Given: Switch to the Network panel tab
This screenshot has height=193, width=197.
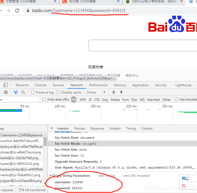Looking at the screenshot, I should tap(77, 85).
